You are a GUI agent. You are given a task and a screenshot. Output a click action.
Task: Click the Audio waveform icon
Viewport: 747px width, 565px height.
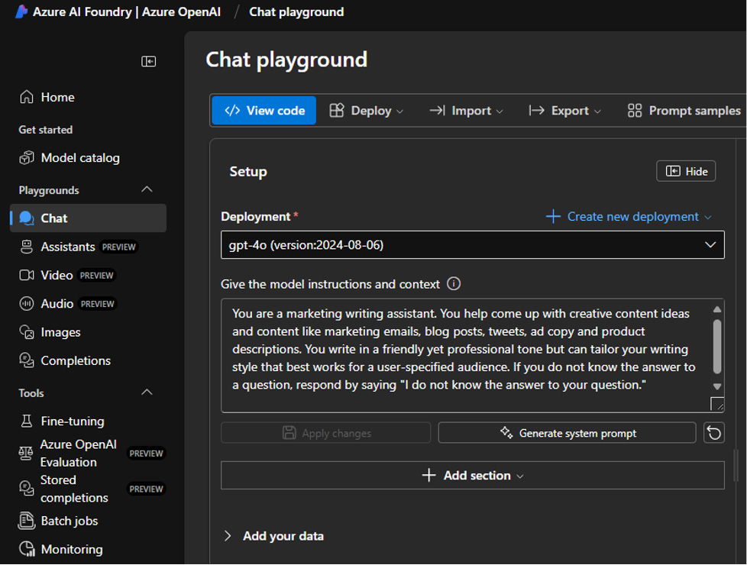[27, 303]
